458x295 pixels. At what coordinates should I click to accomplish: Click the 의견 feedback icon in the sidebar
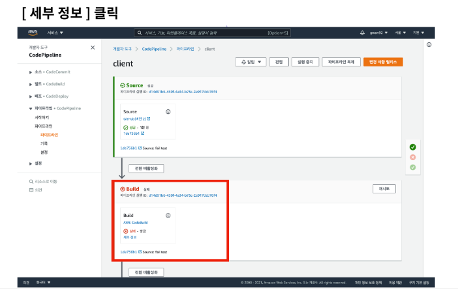coord(31,190)
